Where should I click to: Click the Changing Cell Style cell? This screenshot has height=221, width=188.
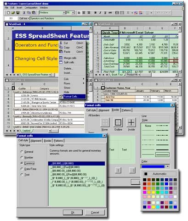(36, 59)
